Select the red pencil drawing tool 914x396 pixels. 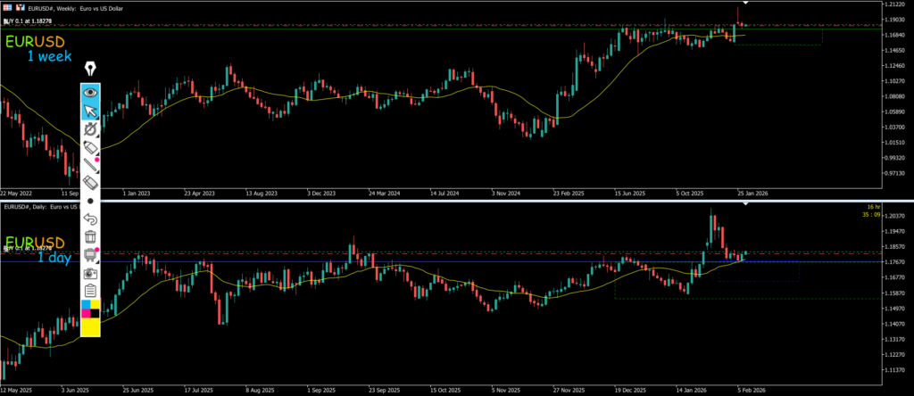(x=90, y=165)
